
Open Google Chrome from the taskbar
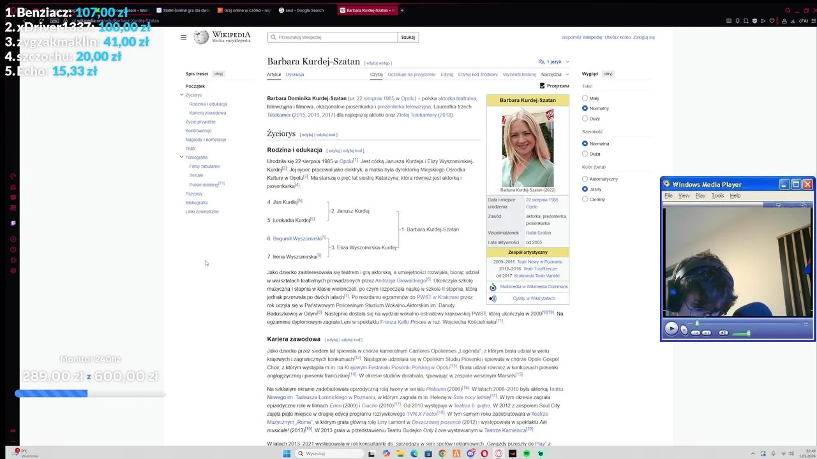click(442, 453)
